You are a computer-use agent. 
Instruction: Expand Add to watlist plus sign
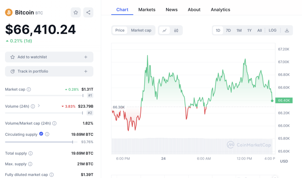click(86, 57)
